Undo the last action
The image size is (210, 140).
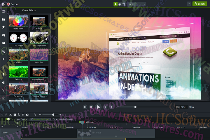(x=2, y=115)
